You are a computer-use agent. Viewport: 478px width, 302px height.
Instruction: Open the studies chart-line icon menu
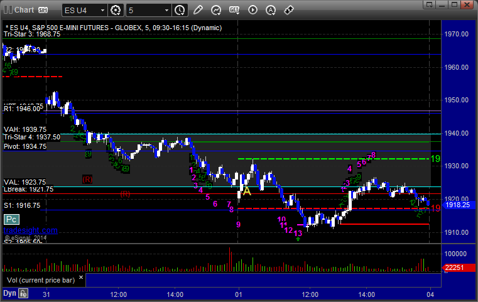tap(216, 10)
